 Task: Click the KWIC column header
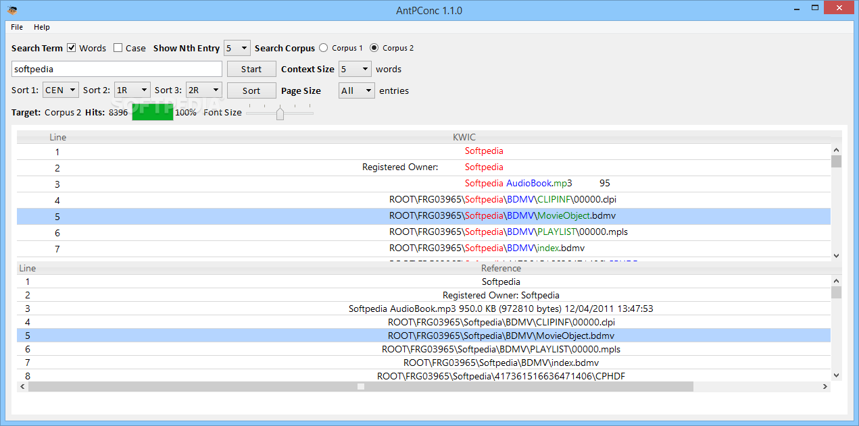coord(464,137)
